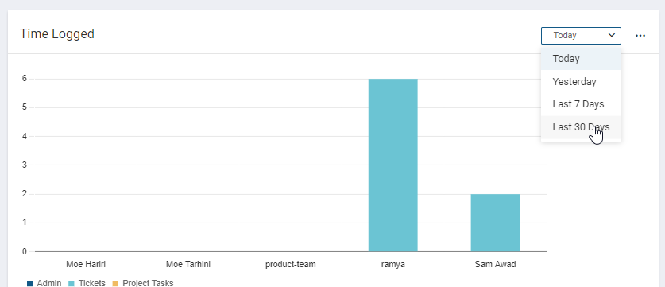Click the Tickets legend color square
Screen dimensions: 665x287
pyautogui.click(x=72, y=283)
